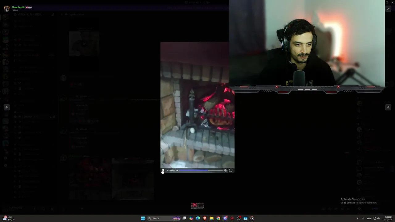Click the video time 0:03 / 0:05
Viewport: 395px width, 222px height.
pos(173,170)
